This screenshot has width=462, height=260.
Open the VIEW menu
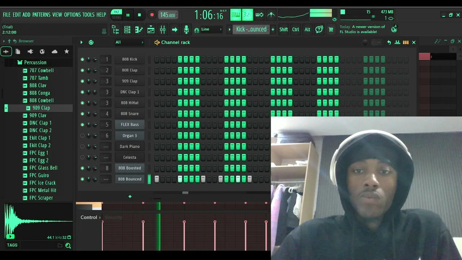click(x=57, y=15)
